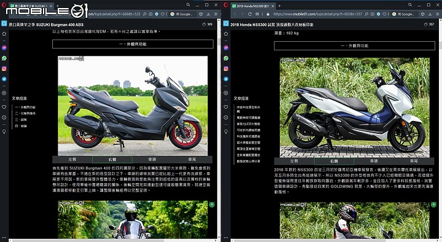The height and width of the screenshot is (242, 442).
Task: Show the 車尾 photo of the Suzuki scooter
Action: [192, 159]
